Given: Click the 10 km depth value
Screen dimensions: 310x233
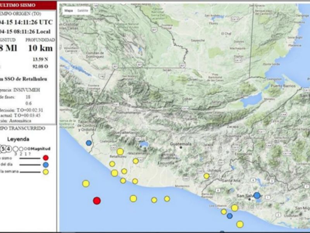Looking at the screenshot, I should [40, 48].
